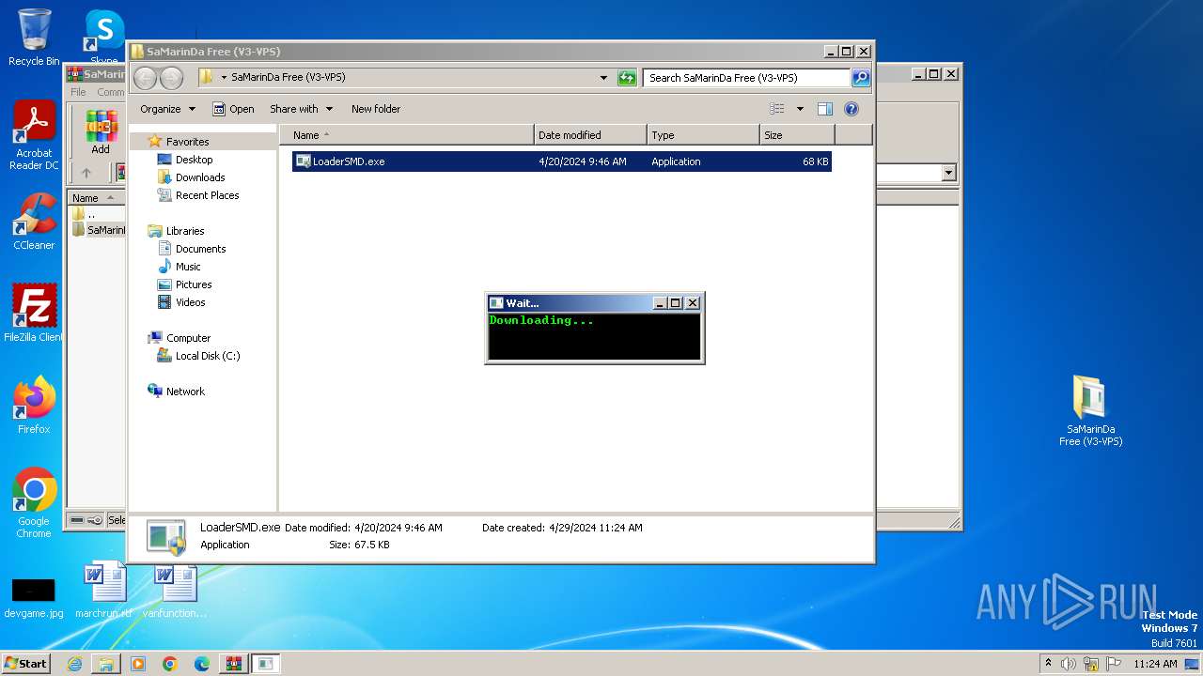1203x676 pixels.
Task: Sort the WinRAR list by its Name column
Action: [95, 197]
